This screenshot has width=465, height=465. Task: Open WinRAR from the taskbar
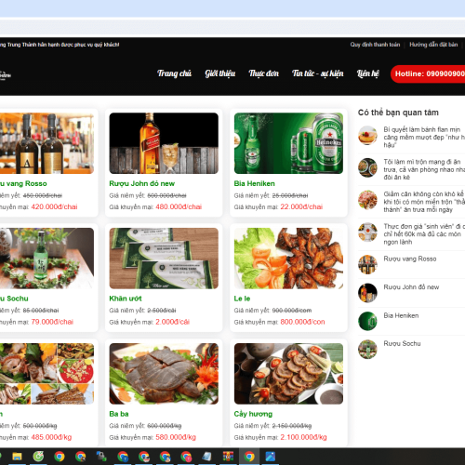click(x=228, y=457)
